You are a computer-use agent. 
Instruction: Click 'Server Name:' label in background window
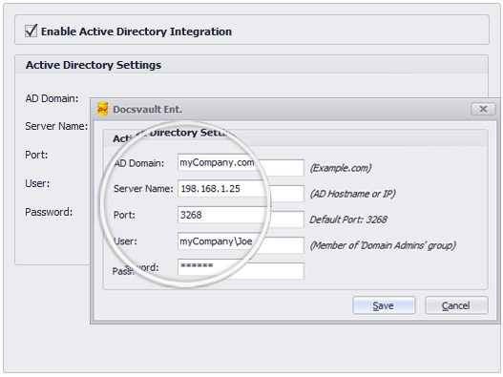click(x=56, y=126)
